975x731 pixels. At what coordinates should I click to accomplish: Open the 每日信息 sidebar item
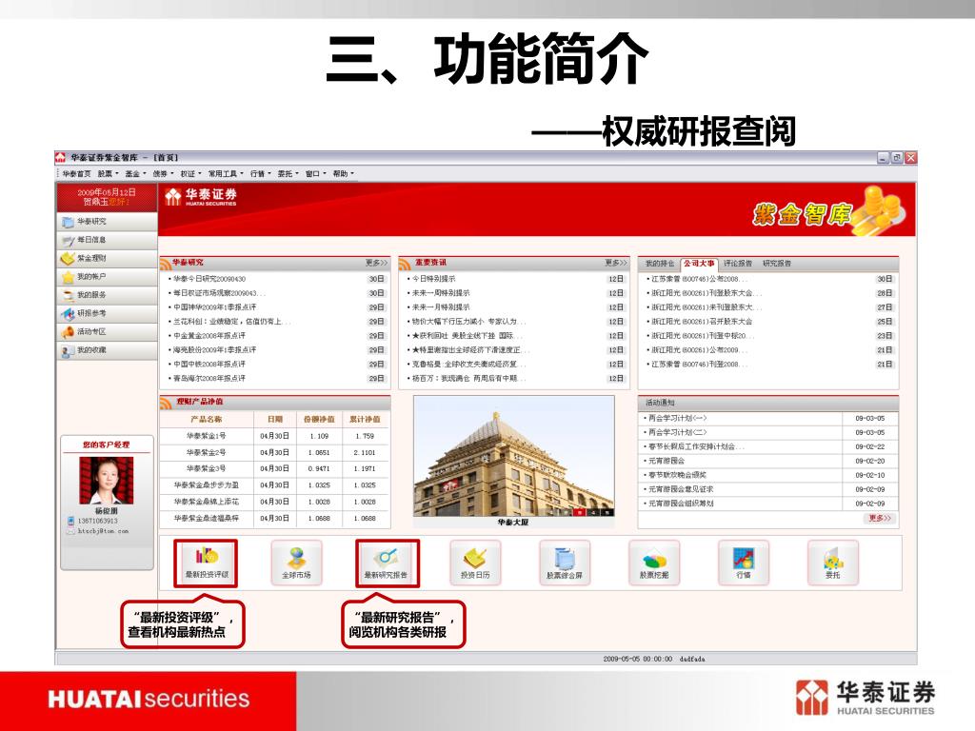(107, 240)
